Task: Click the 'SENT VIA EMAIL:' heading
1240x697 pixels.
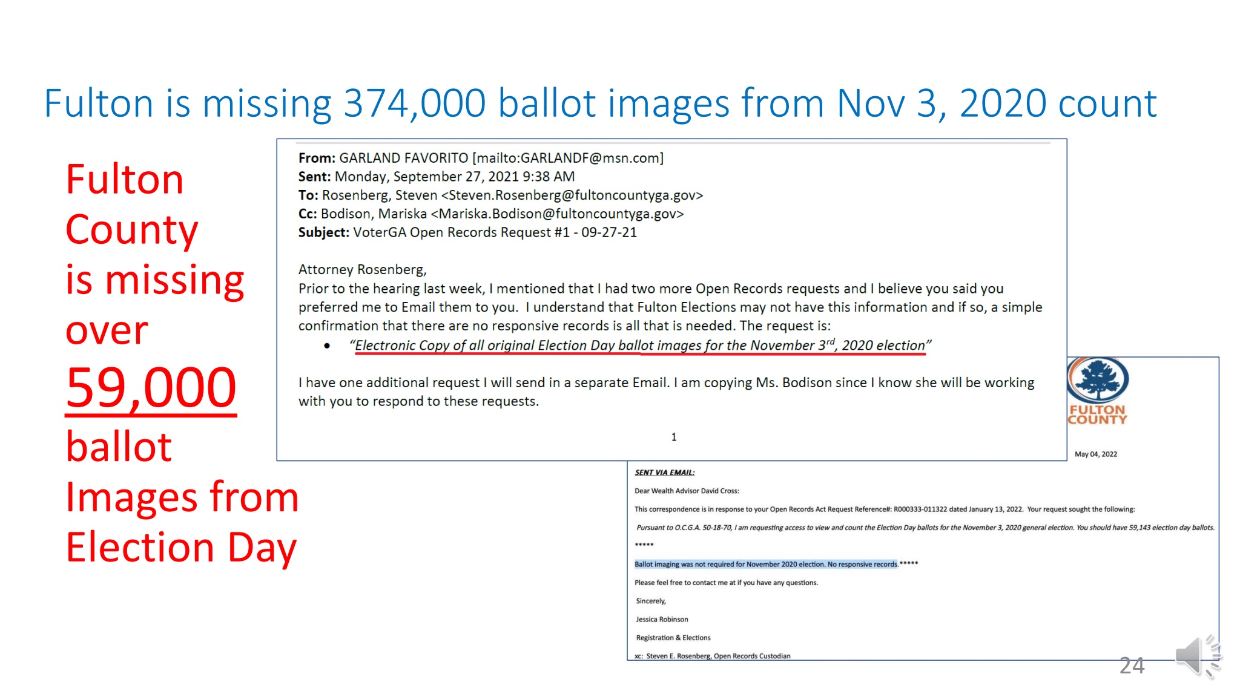Action: (664, 473)
